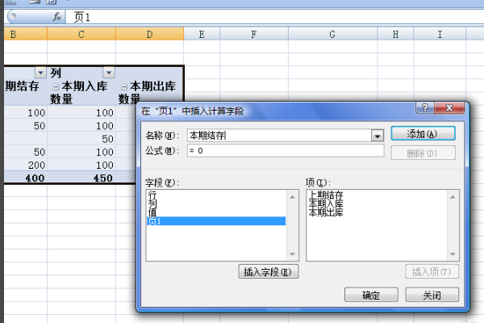
Task: Open the 名称 name combo box dropdown
Action: pyautogui.click(x=378, y=136)
